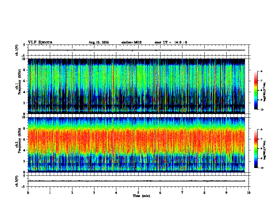Click the "-7" label on ch.1 color bar
This screenshot has height=216, width=280.
coord(261,81)
